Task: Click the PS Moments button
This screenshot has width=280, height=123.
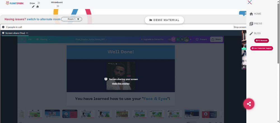Action: (262, 41)
